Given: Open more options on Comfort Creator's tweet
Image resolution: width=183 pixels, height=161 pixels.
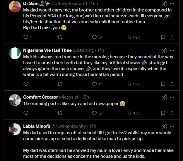Looking at the screenshot, I should [172, 97].
